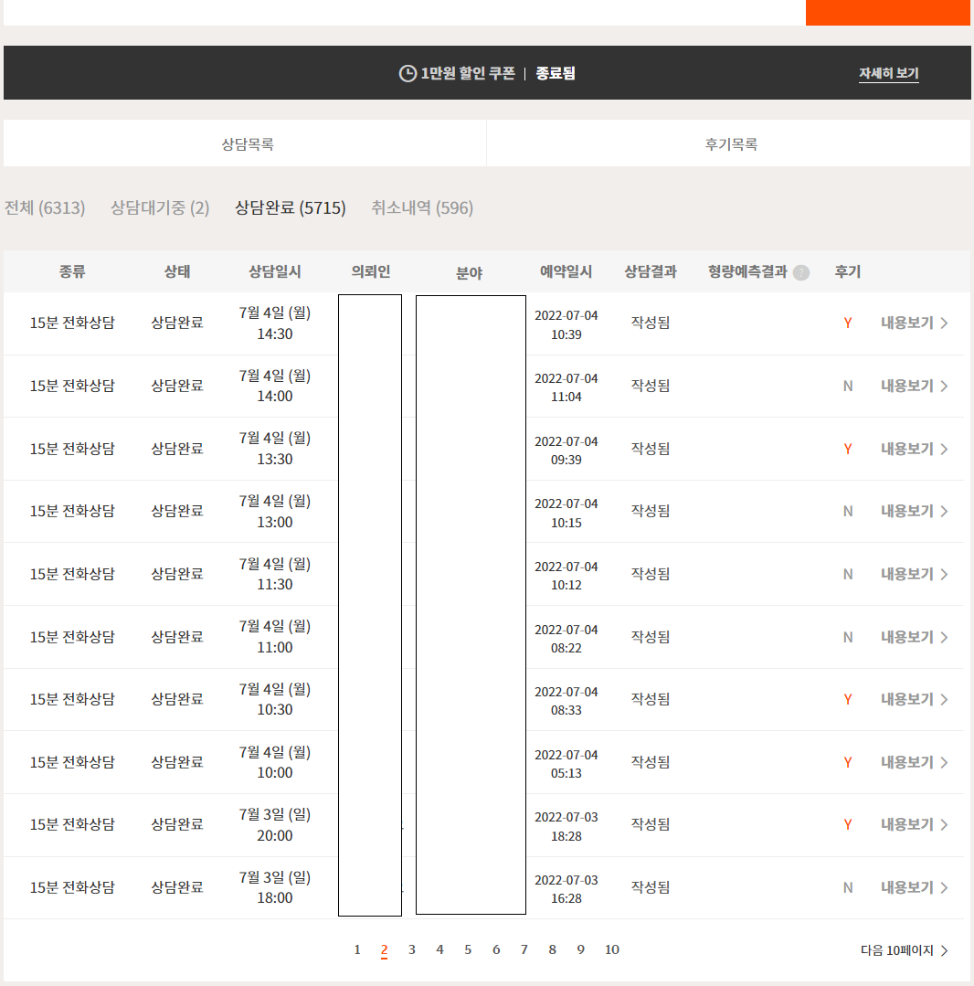This screenshot has width=974, height=986.
Task: Filter by 전체 (6313)
Action: 45,208
